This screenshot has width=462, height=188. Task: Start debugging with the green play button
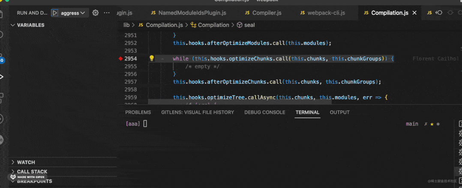pyautogui.click(x=55, y=13)
